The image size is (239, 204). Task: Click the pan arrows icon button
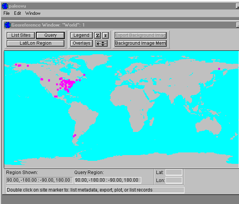(102, 43)
